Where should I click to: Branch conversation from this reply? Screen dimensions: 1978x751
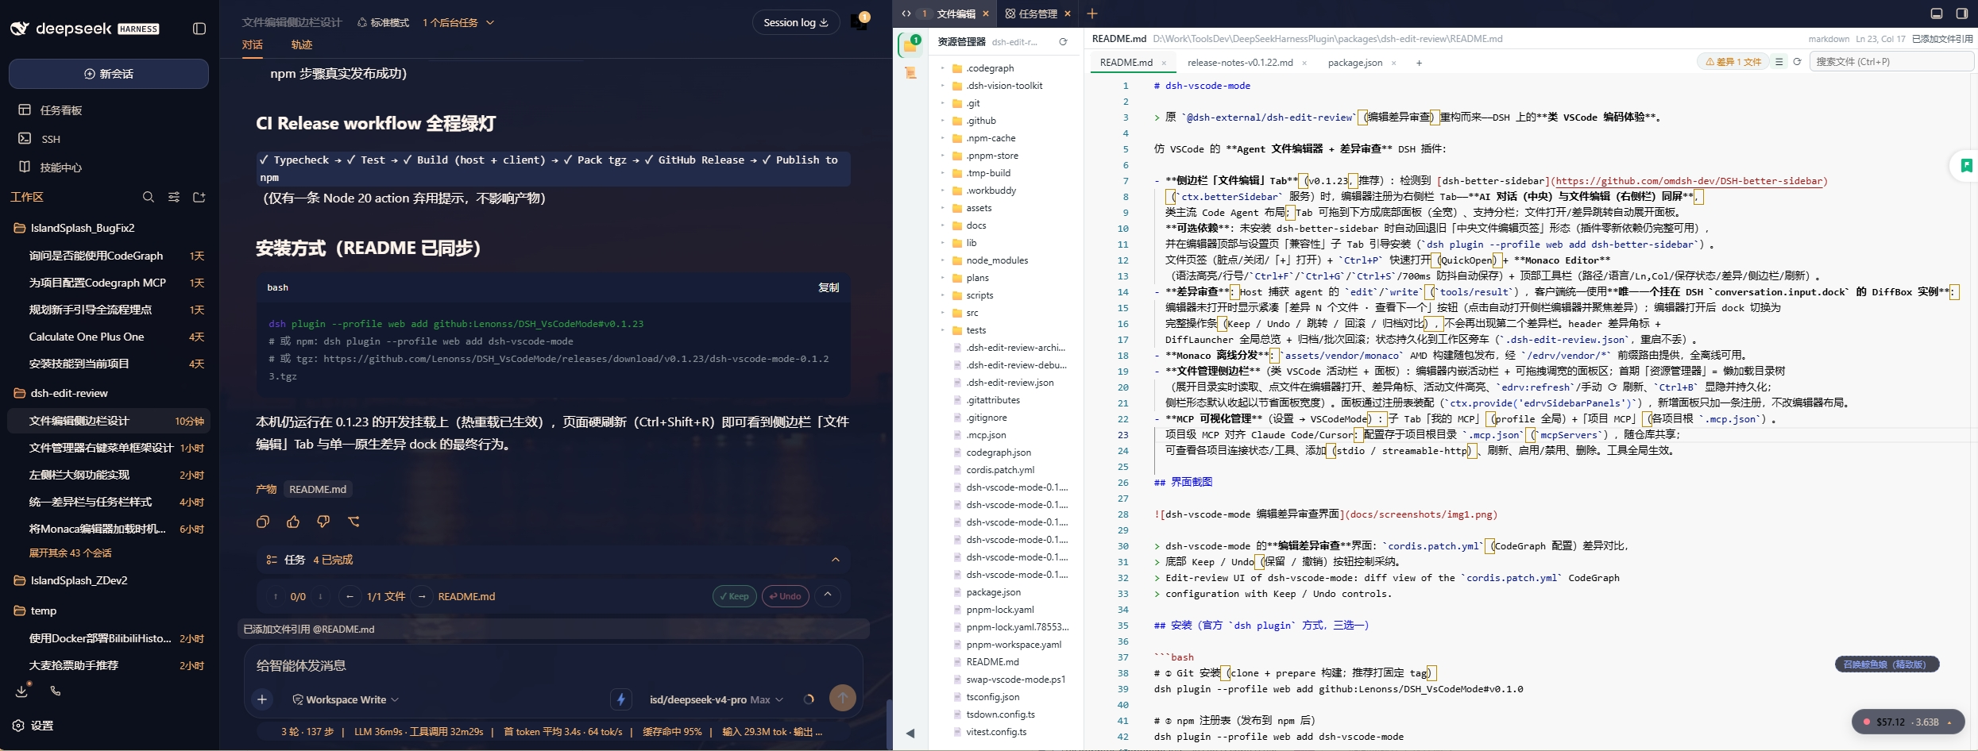click(x=353, y=522)
